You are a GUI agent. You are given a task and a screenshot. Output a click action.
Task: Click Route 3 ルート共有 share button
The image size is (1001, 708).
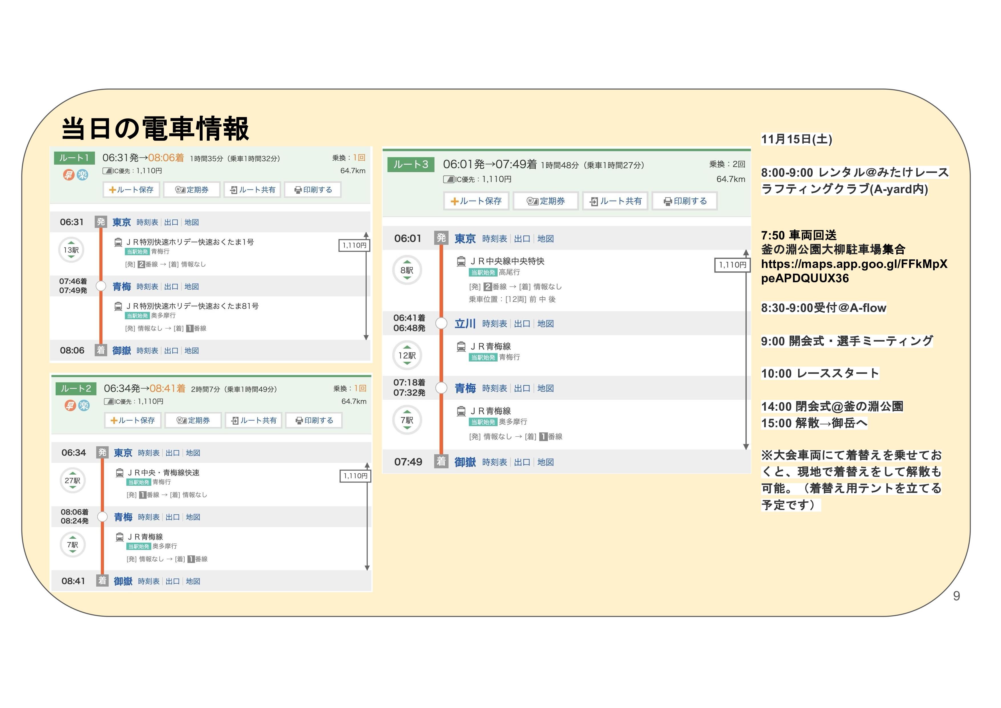pos(615,201)
